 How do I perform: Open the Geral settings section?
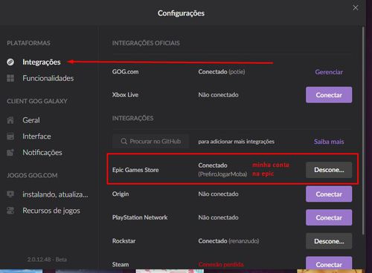coord(31,120)
